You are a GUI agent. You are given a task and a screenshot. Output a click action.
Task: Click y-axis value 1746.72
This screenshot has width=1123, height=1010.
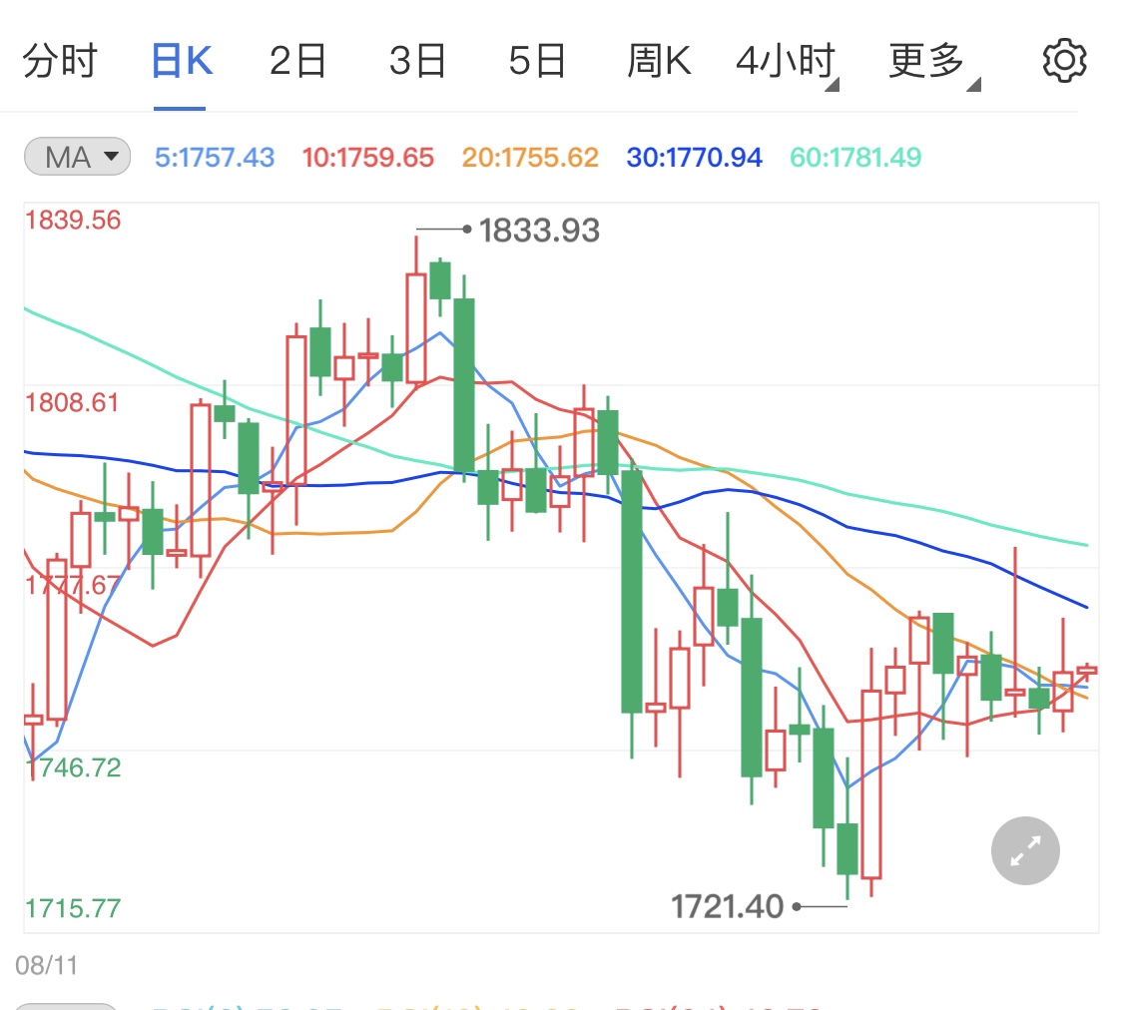(x=73, y=767)
